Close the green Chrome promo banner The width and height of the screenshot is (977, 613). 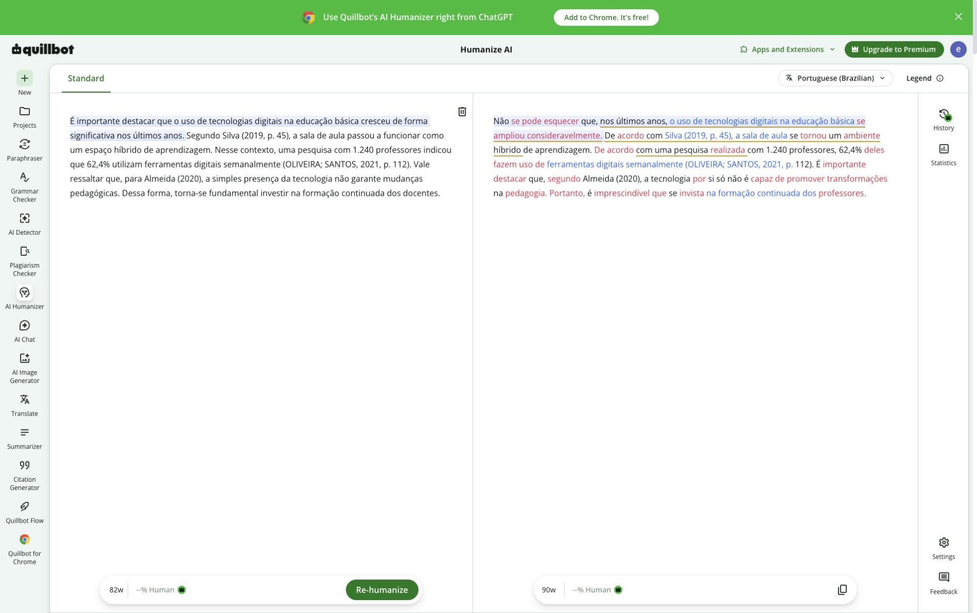coord(958,17)
